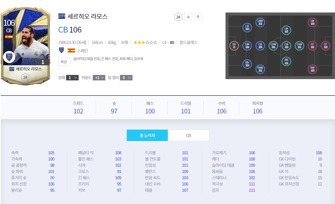Click the hexagon 24 badge beside the star
This screenshot has width=335, height=204.
pos(178,17)
